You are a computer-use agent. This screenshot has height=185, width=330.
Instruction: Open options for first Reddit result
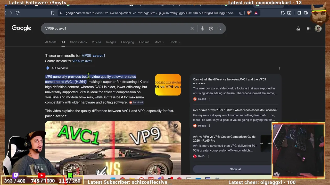click(209, 99)
